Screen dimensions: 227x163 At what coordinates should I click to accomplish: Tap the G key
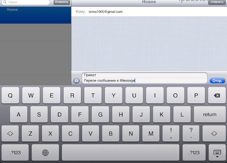point(100,114)
